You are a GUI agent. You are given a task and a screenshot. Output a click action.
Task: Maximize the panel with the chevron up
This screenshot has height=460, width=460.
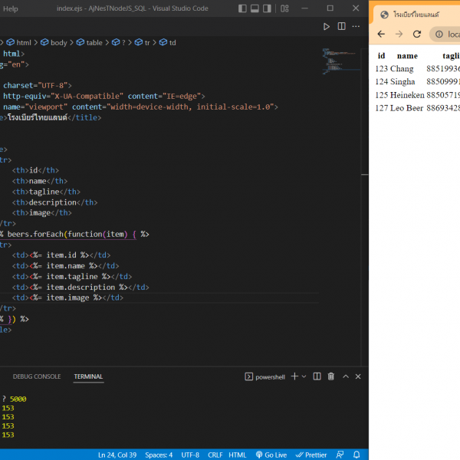345,376
